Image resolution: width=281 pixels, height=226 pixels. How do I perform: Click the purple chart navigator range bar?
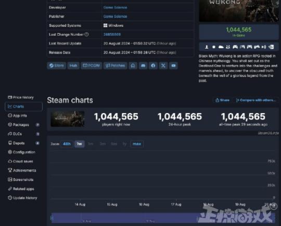163,218
